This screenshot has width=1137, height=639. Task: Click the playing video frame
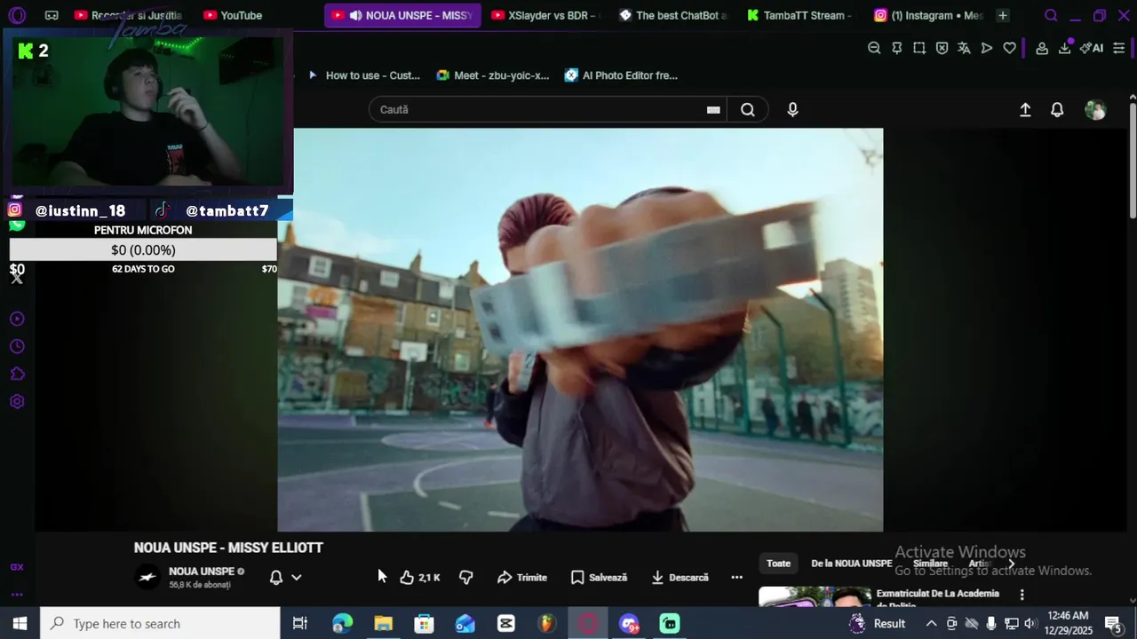580,329
